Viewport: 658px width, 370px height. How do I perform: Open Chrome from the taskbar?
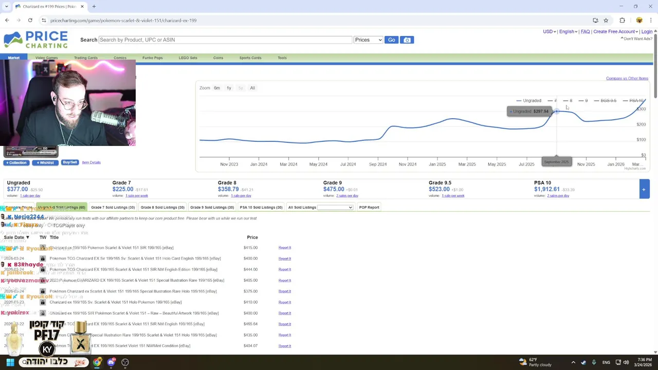tap(97, 362)
